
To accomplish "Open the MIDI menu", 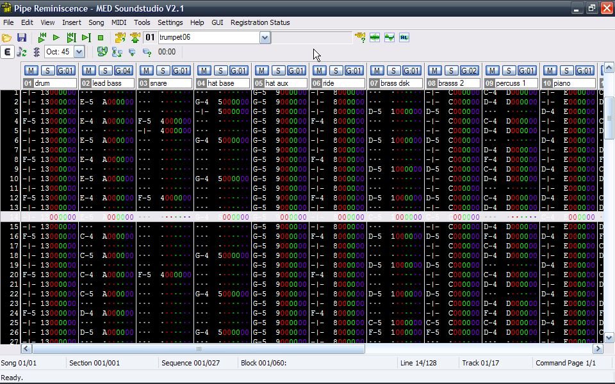I will point(119,22).
